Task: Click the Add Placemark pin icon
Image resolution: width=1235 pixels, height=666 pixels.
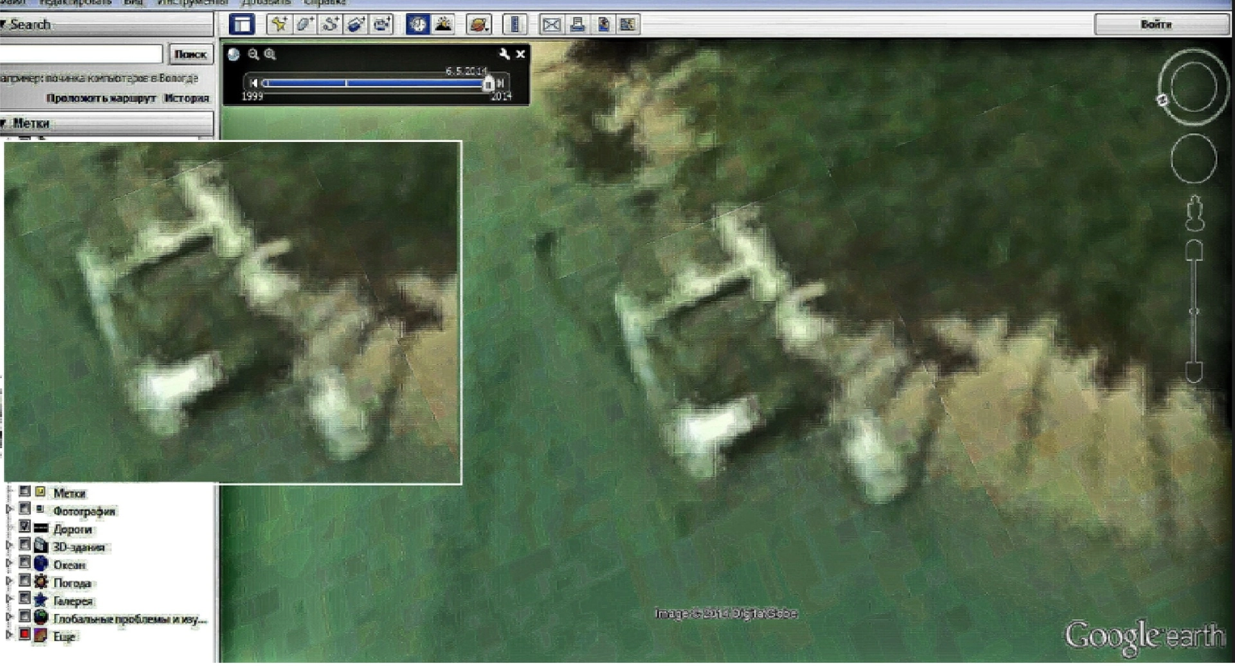Action: pos(279,24)
